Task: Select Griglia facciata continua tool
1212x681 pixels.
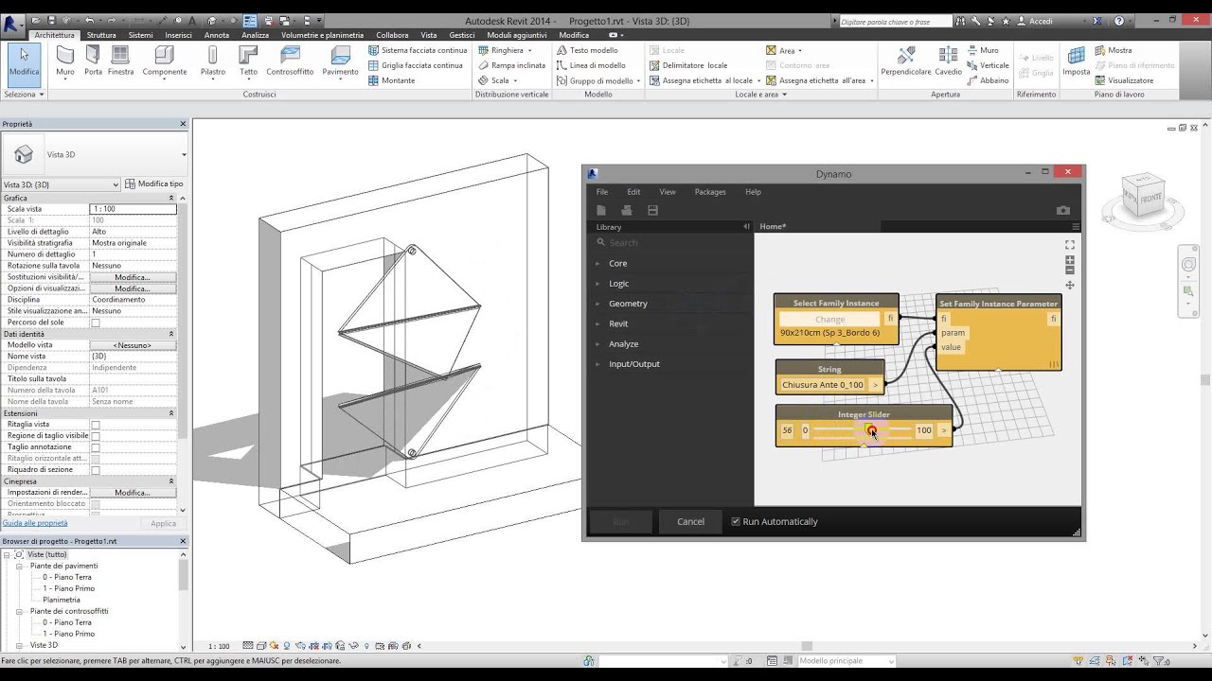Action: [x=416, y=65]
